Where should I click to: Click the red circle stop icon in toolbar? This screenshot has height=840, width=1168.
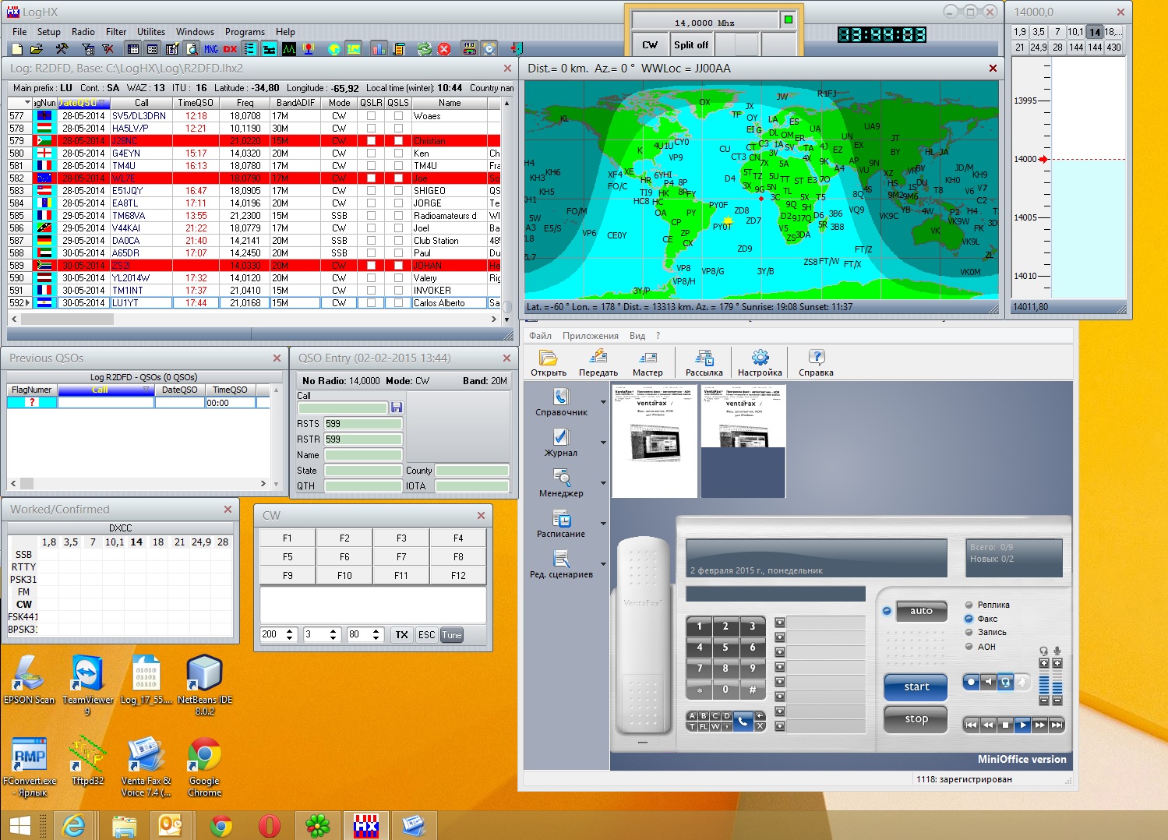click(x=444, y=48)
